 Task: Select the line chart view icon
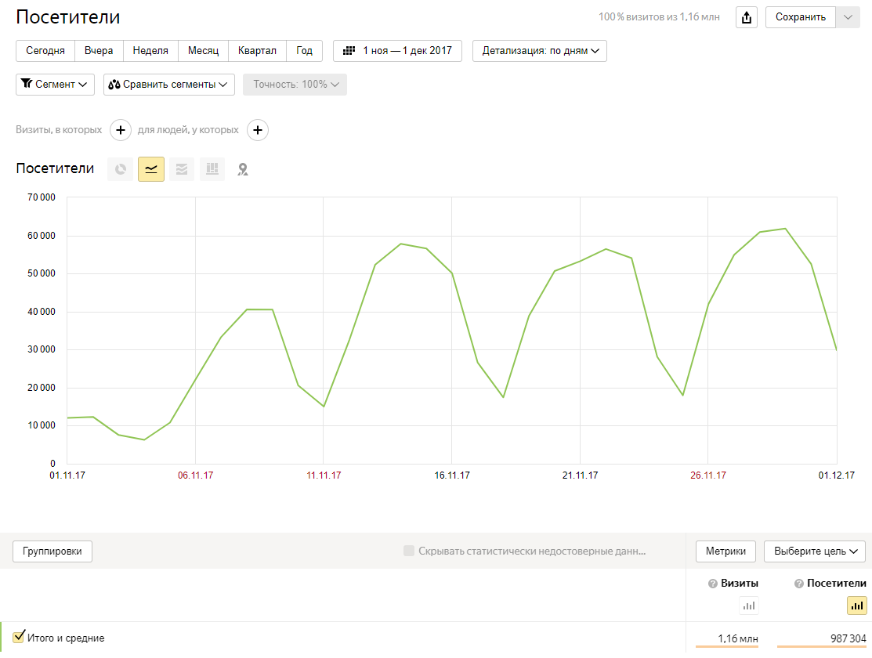[x=151, y=169]
